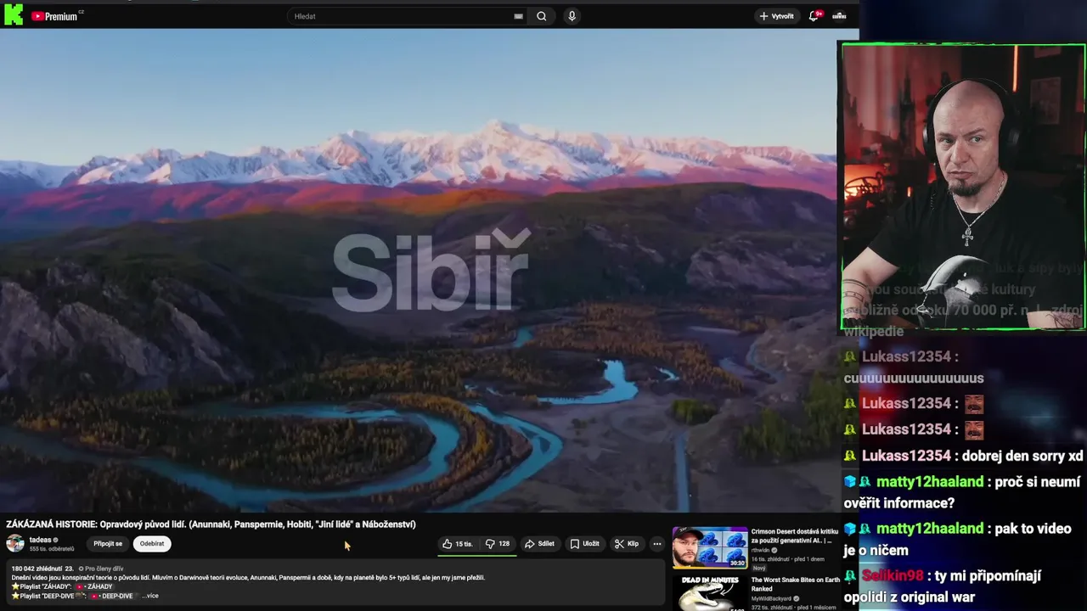
Task: Open the DEEP-DIVE playlist link
Action: coord(112,596)
